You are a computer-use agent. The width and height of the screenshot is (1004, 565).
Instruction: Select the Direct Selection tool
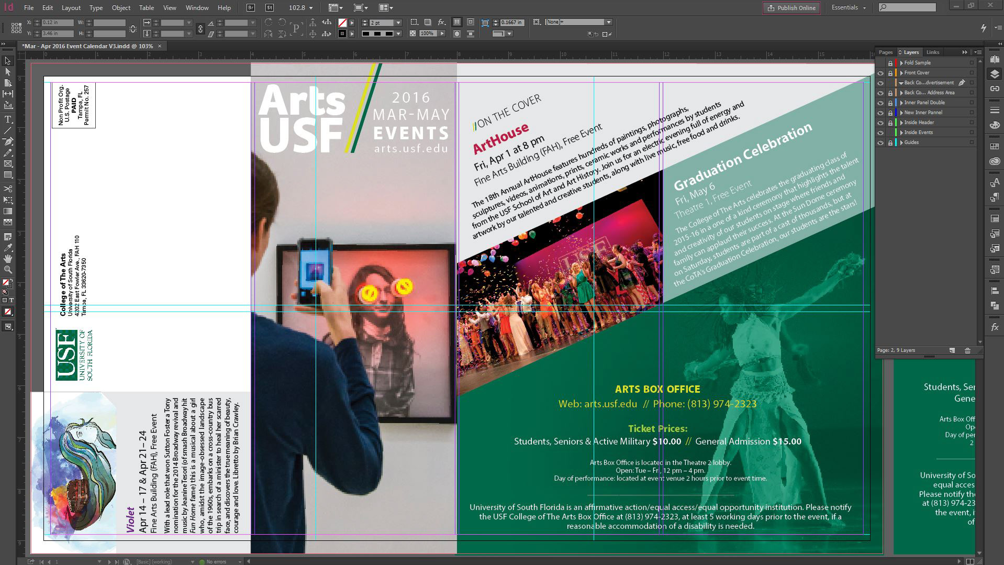click(7, 72)
